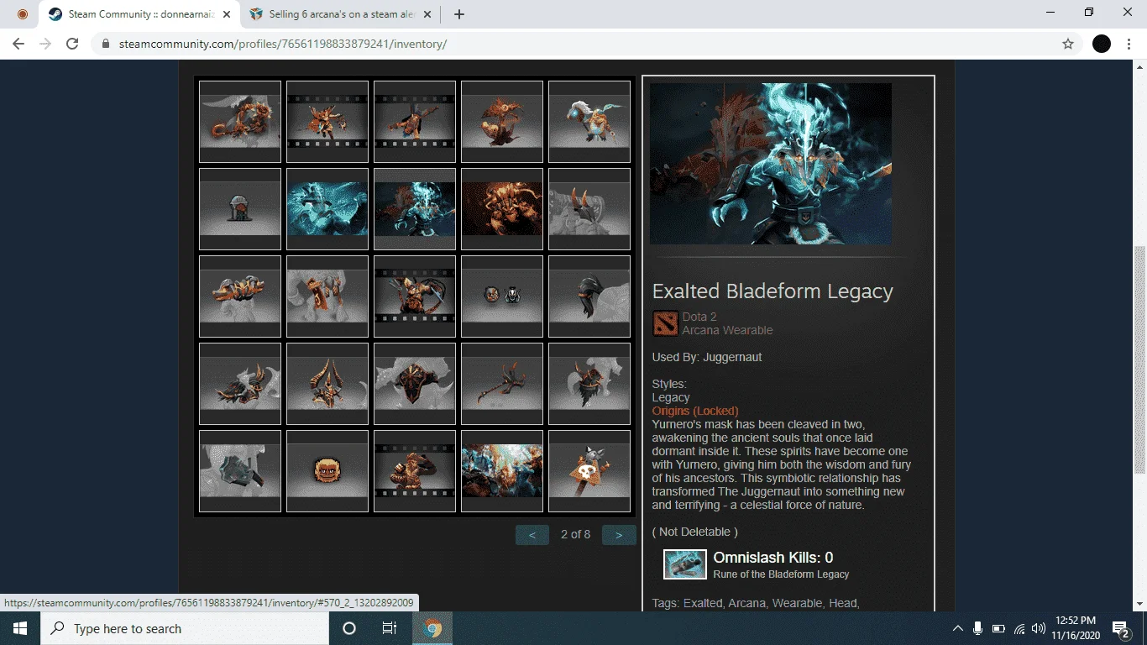Click the Dota 2 game icon
This screenshot has height=645, width=1147.
point(665,323)
